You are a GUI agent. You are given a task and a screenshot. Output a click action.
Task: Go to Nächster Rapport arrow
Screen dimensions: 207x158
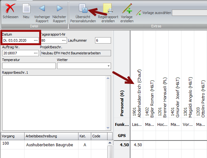tap(60, 8)
